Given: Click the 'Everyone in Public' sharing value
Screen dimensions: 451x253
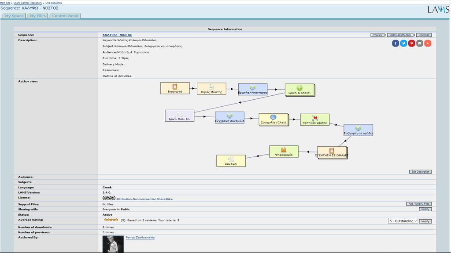Looking at the screenshot, I should 116,210.
